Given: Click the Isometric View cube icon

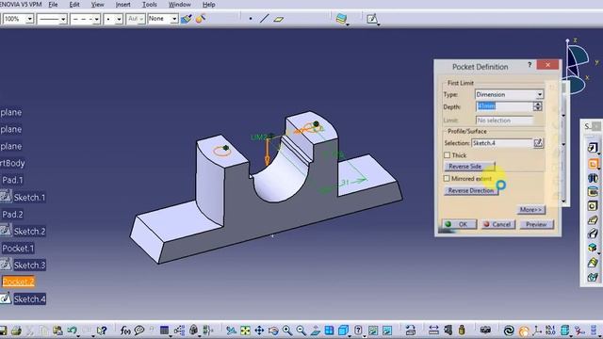Looking at the screenshot, I should (343, 331).
